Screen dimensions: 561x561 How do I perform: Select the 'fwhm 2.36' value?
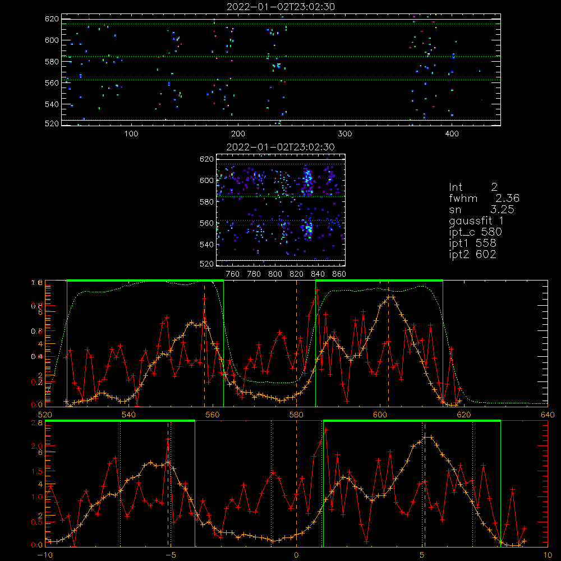pos(484,198)
